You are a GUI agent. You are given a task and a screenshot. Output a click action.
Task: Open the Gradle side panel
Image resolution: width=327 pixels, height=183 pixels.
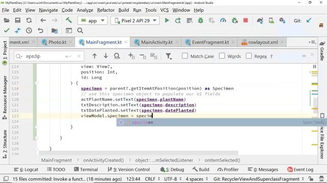[322, 51]
